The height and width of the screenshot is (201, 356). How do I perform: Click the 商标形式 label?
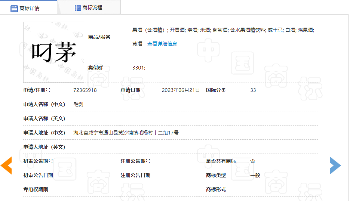pyautogui.click(x=216, y=189)
